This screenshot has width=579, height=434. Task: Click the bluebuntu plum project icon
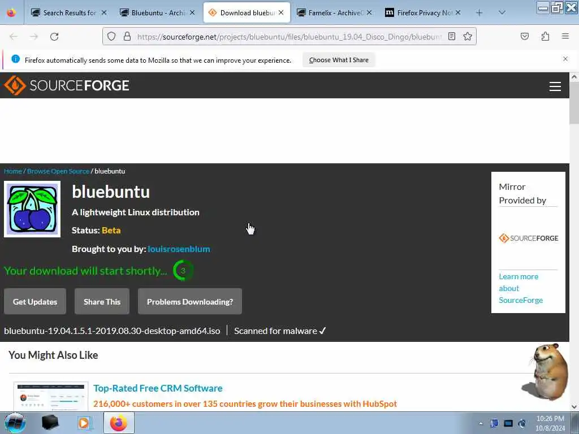(x=32, y=209)
